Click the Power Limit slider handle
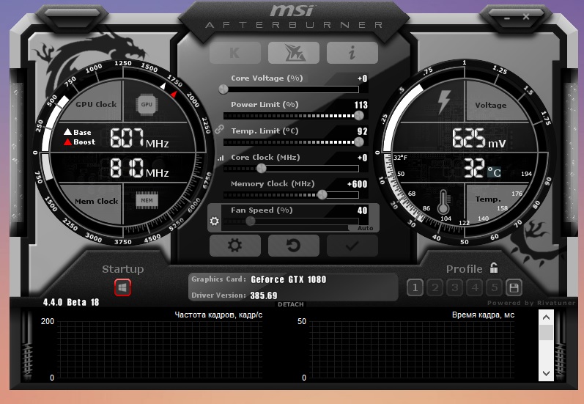584x404 pixels. coord(358,116)
